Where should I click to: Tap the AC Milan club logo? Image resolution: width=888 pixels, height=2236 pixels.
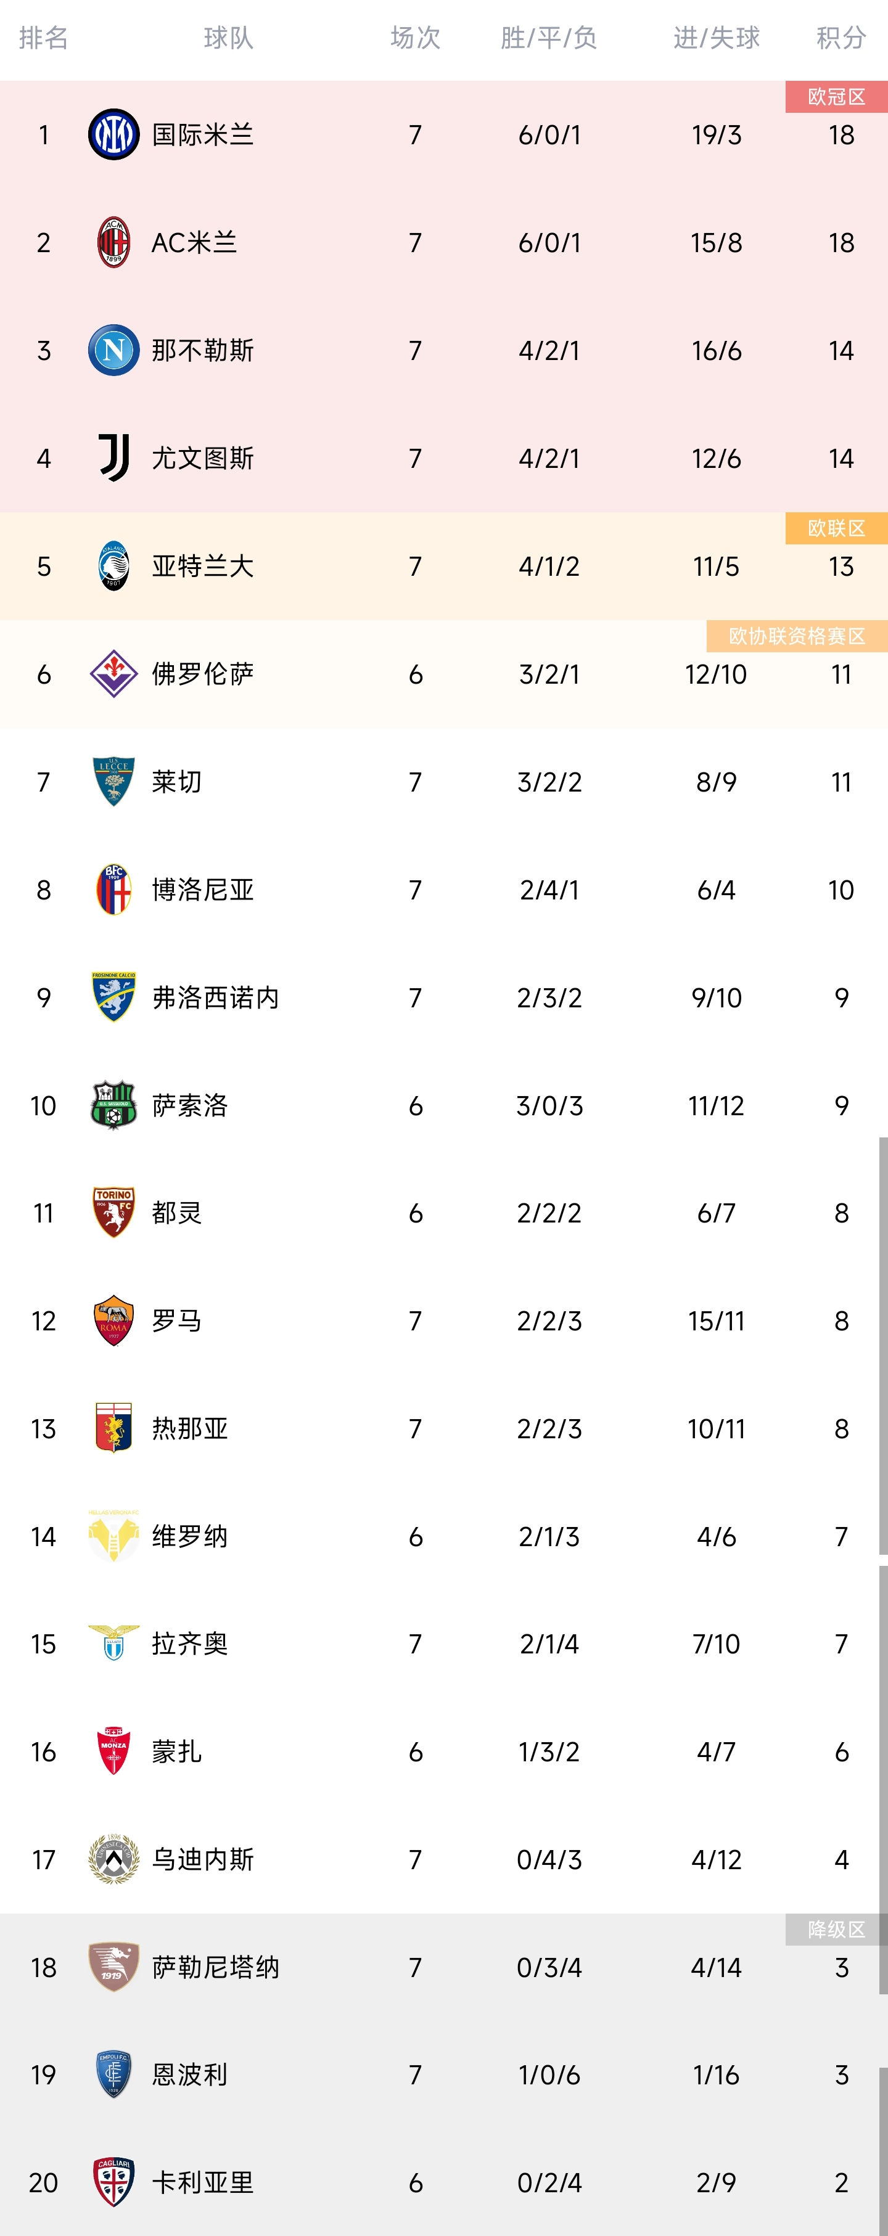113,242
